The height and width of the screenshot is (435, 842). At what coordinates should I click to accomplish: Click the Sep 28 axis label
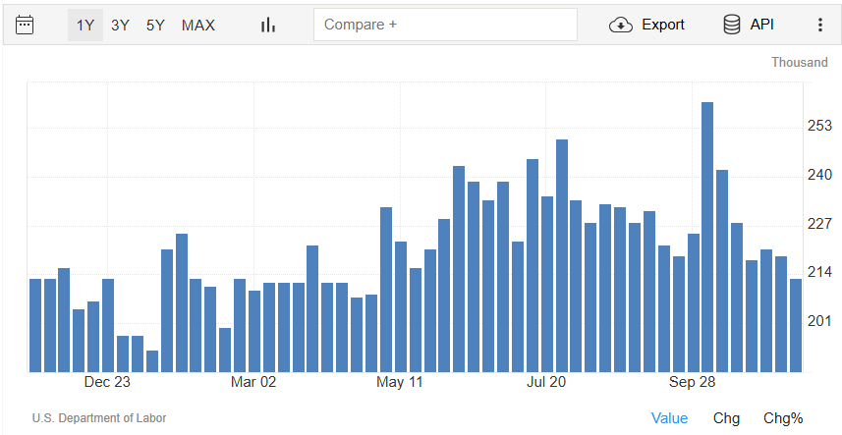coord(693,382)
